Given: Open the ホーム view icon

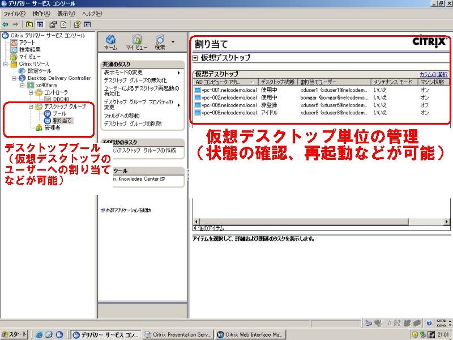Looking at the screenshot, I should (110, 42).
